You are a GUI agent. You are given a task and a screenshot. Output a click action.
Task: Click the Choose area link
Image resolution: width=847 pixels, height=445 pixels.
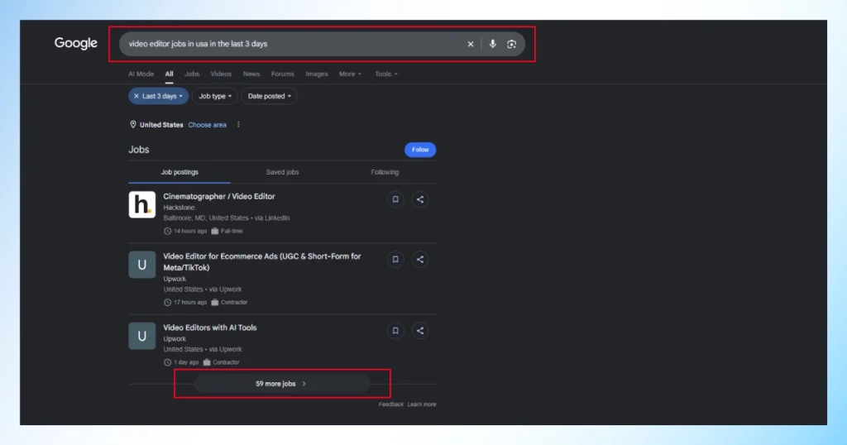tap(208, 125)
